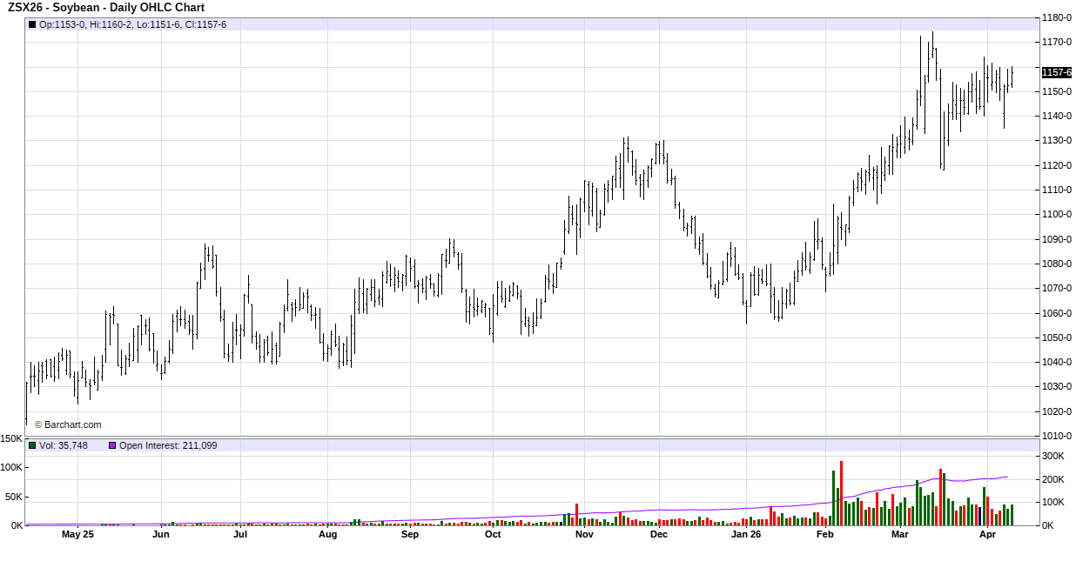Screen dimensions: 1076x561
Task: Click the 300K open interest axis label
Action: click(x=1053, y=456)
